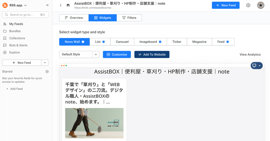This screenshot has height=141, width=270.
Task: Click the Customize button
Action: tap(117, 55)
